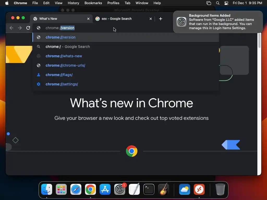Open GarageBand from the Dock
The image size is (267, 200).
click(163, 189)
